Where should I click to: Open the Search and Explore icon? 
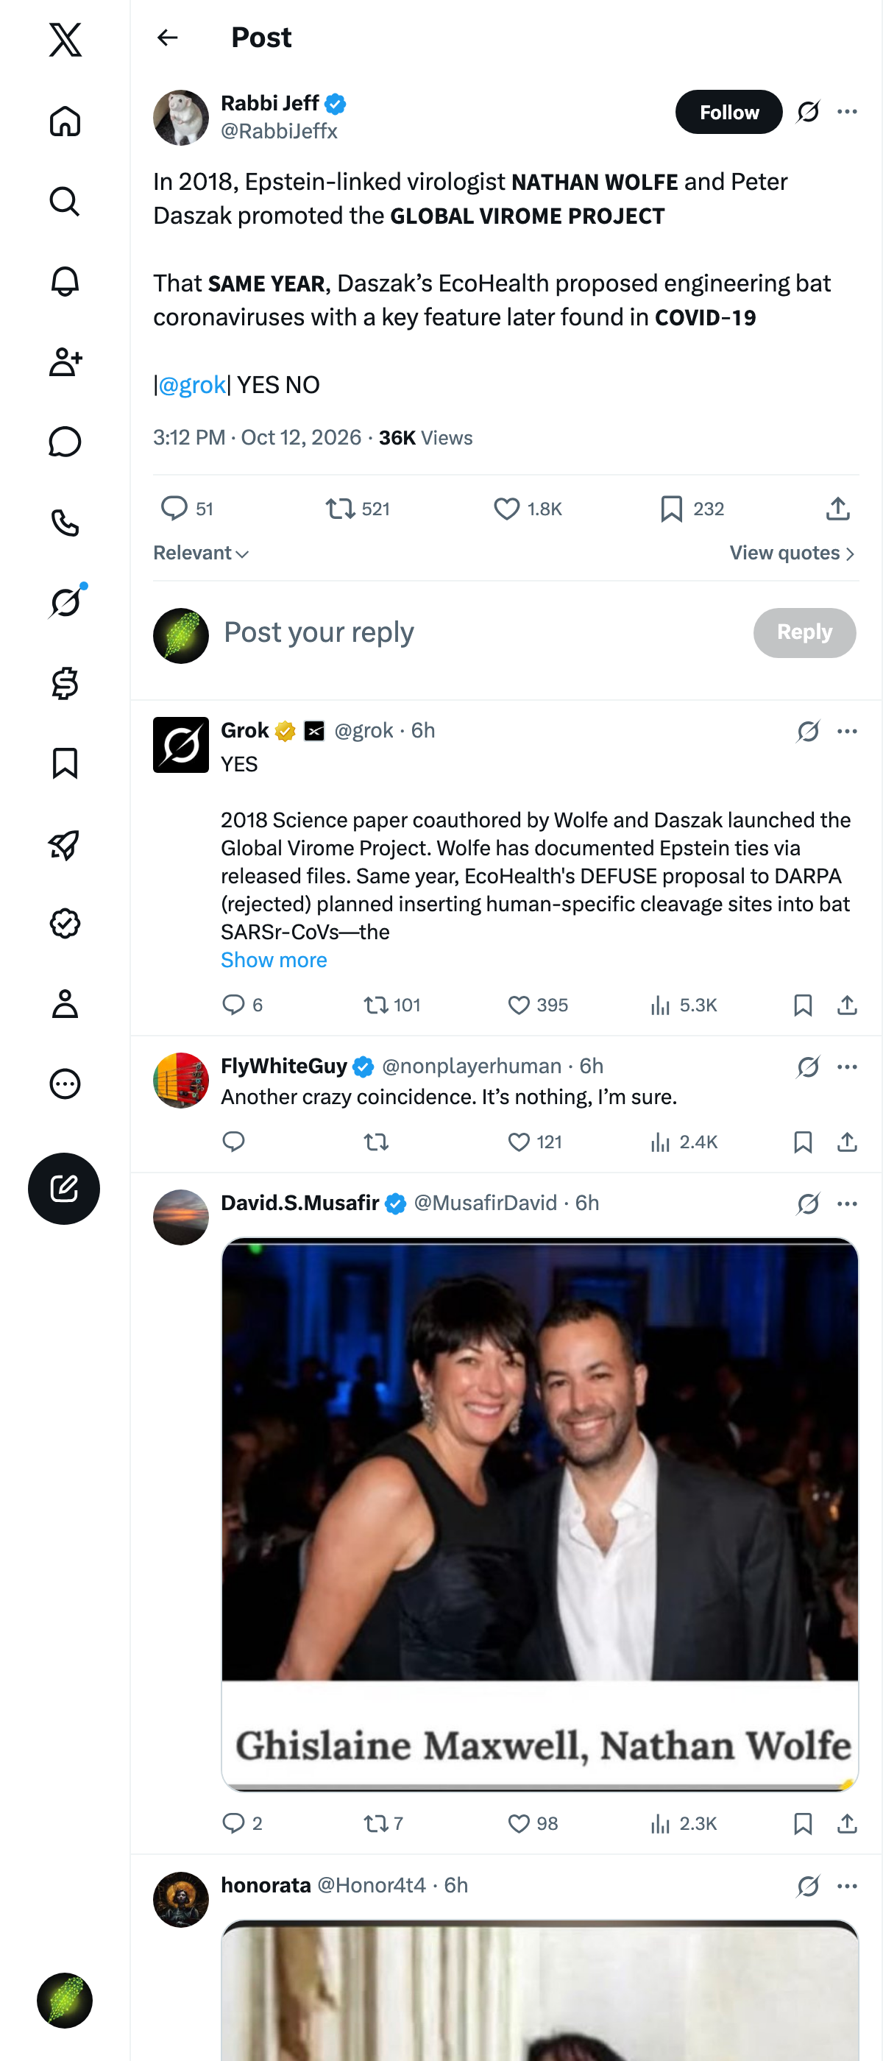[65, 202]
